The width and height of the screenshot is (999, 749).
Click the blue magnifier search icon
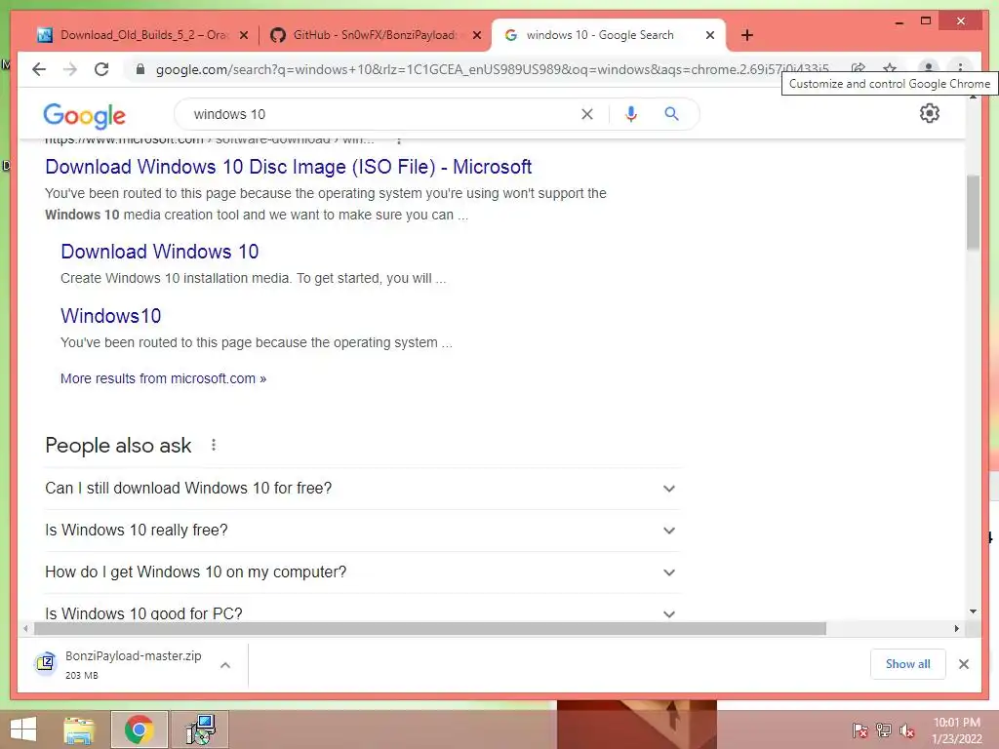[671, 114]
